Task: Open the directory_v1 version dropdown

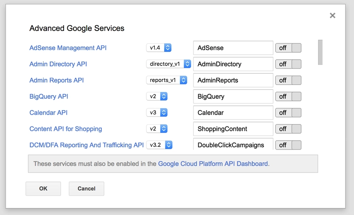Action: point(169,64)
